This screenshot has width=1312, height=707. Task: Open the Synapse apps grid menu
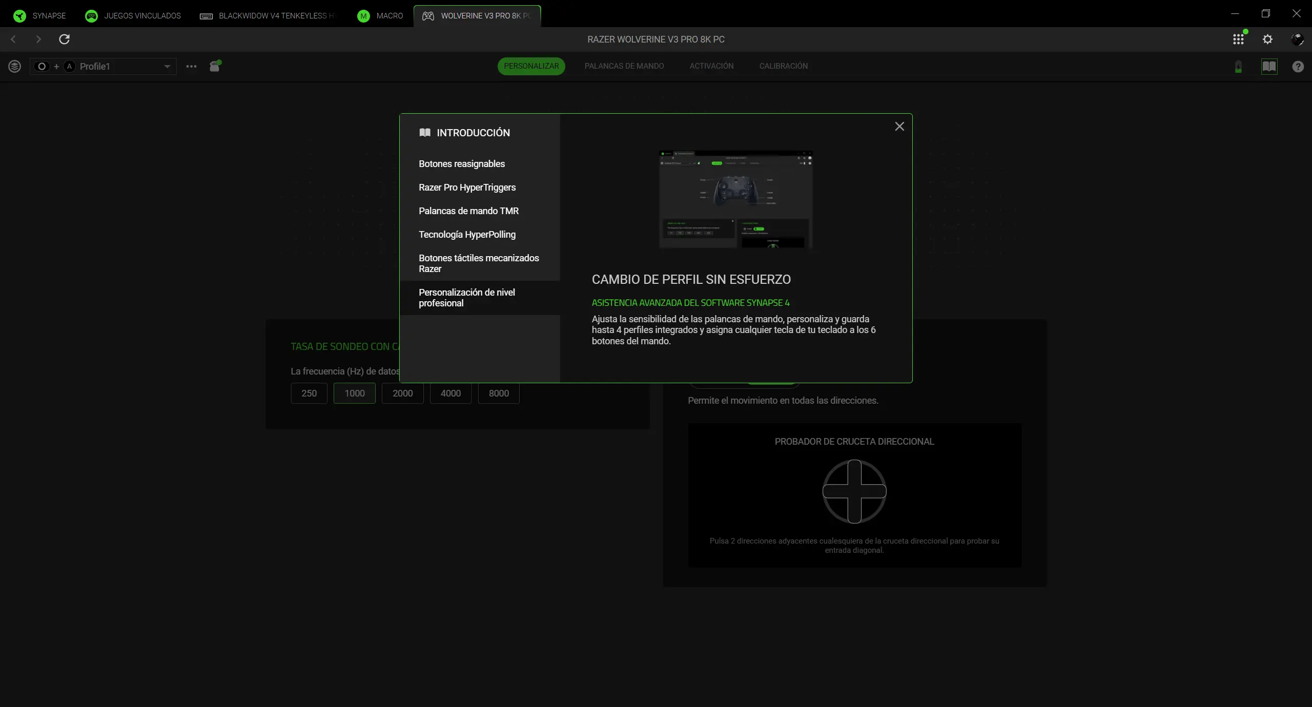click(x=1238, y=39)
